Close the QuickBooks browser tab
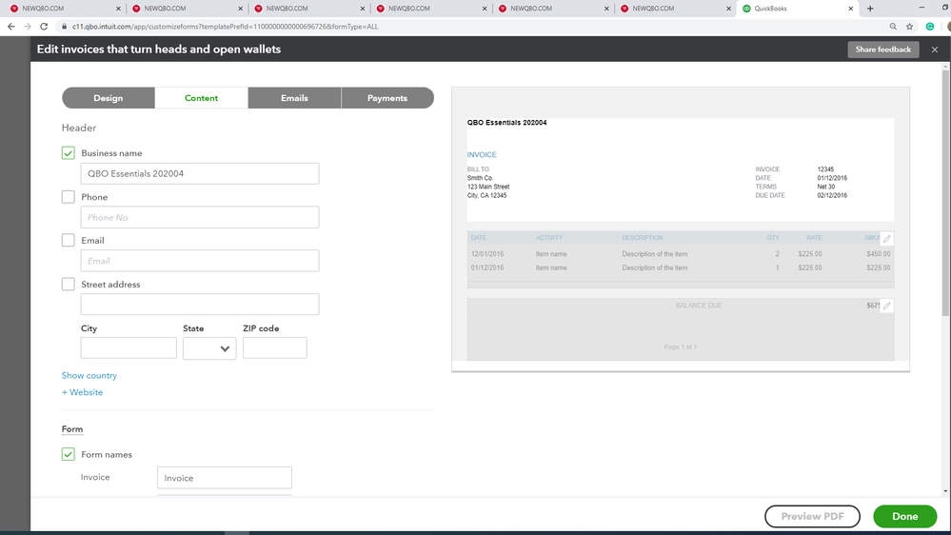 click(x=850, y=9)
